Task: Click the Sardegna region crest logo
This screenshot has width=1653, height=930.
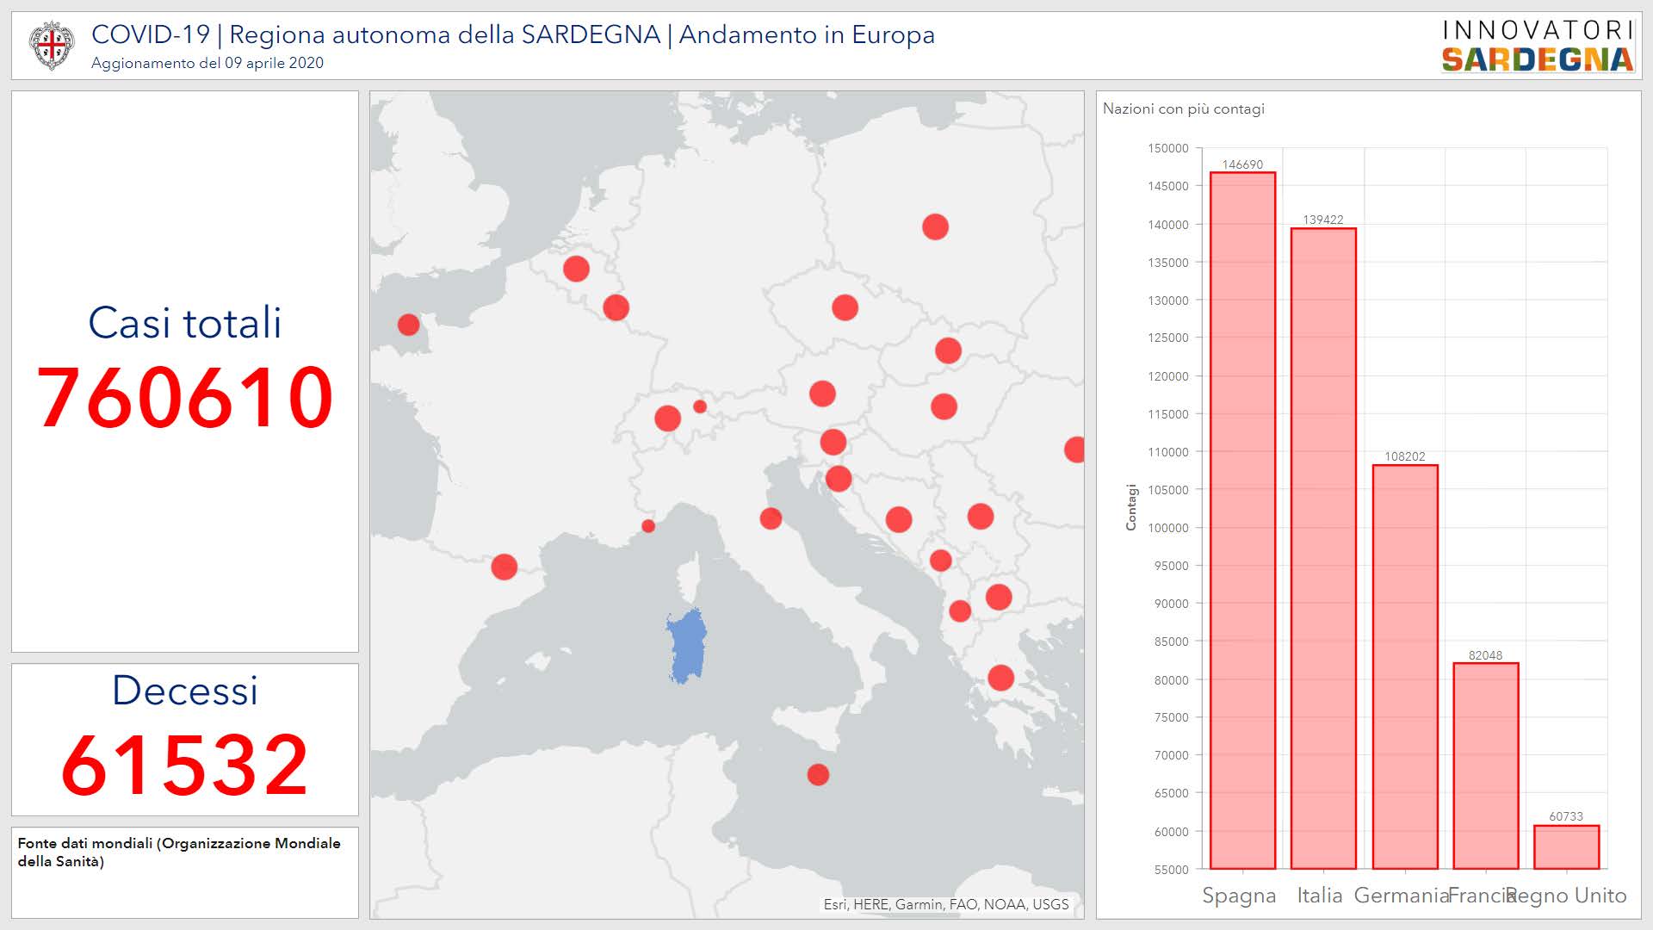Action: coord(52,45)
